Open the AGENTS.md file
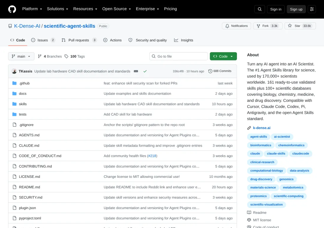 [29, 135]
